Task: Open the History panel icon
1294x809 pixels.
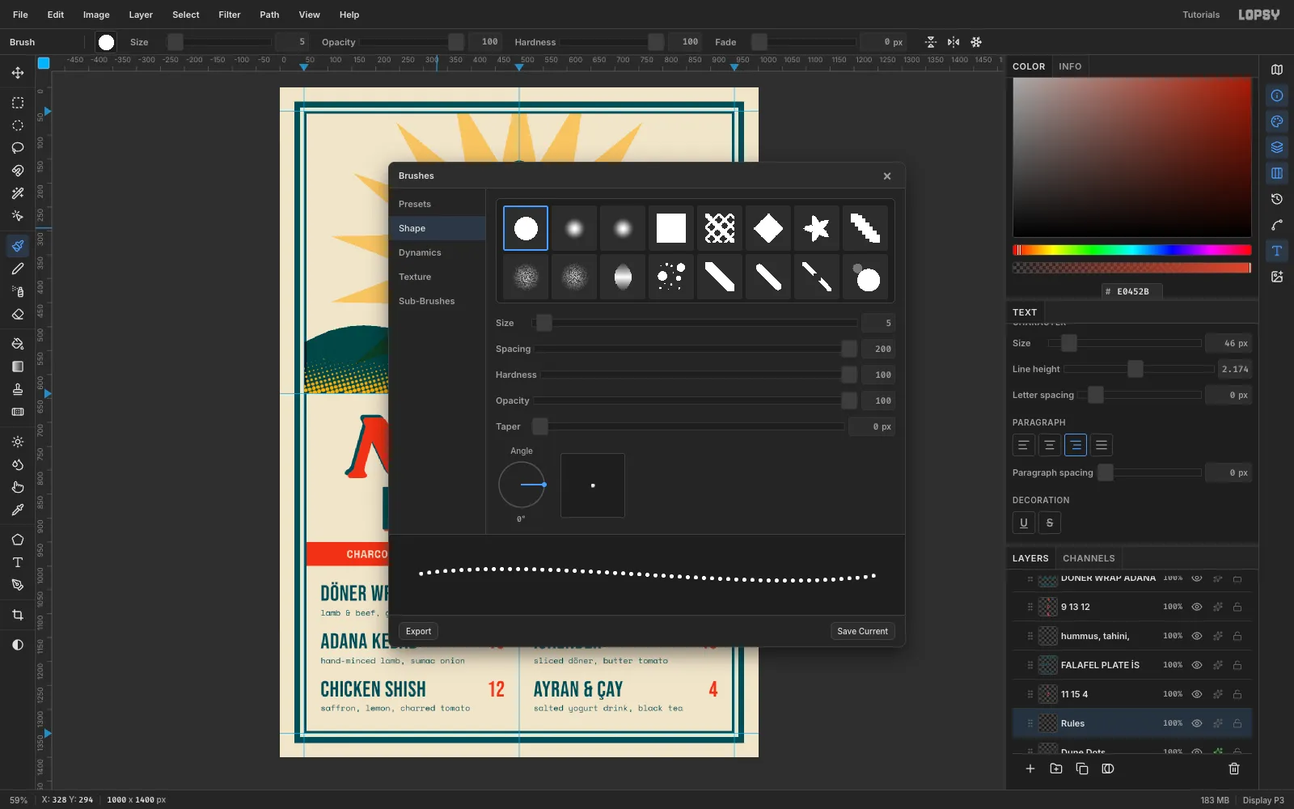Action: [1277, 199]
